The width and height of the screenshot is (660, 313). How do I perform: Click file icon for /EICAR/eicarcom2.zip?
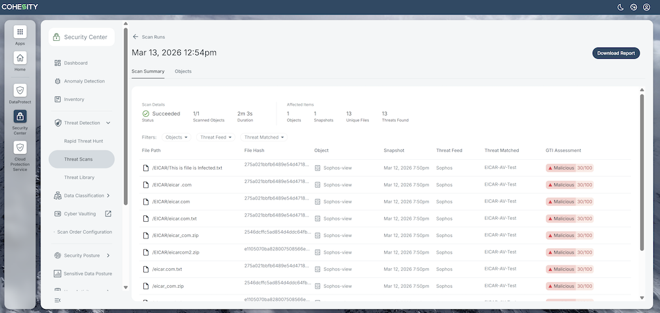click(x=146, y=252)
